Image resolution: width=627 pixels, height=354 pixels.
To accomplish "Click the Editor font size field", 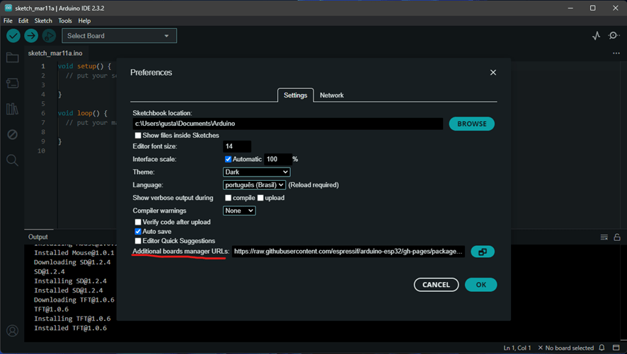I will click(x=237, y=146).
